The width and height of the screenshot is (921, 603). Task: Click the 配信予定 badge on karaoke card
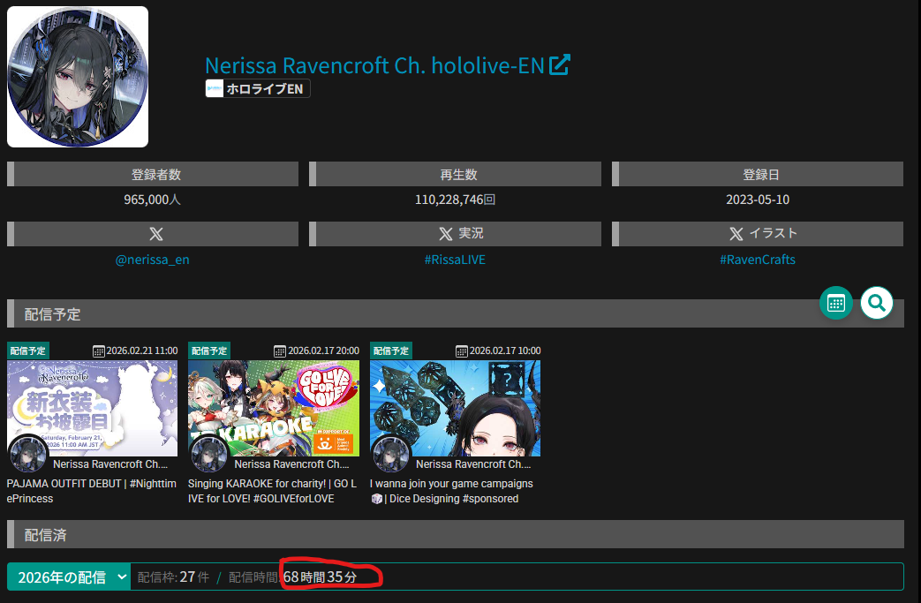click(x=209, y=350)
